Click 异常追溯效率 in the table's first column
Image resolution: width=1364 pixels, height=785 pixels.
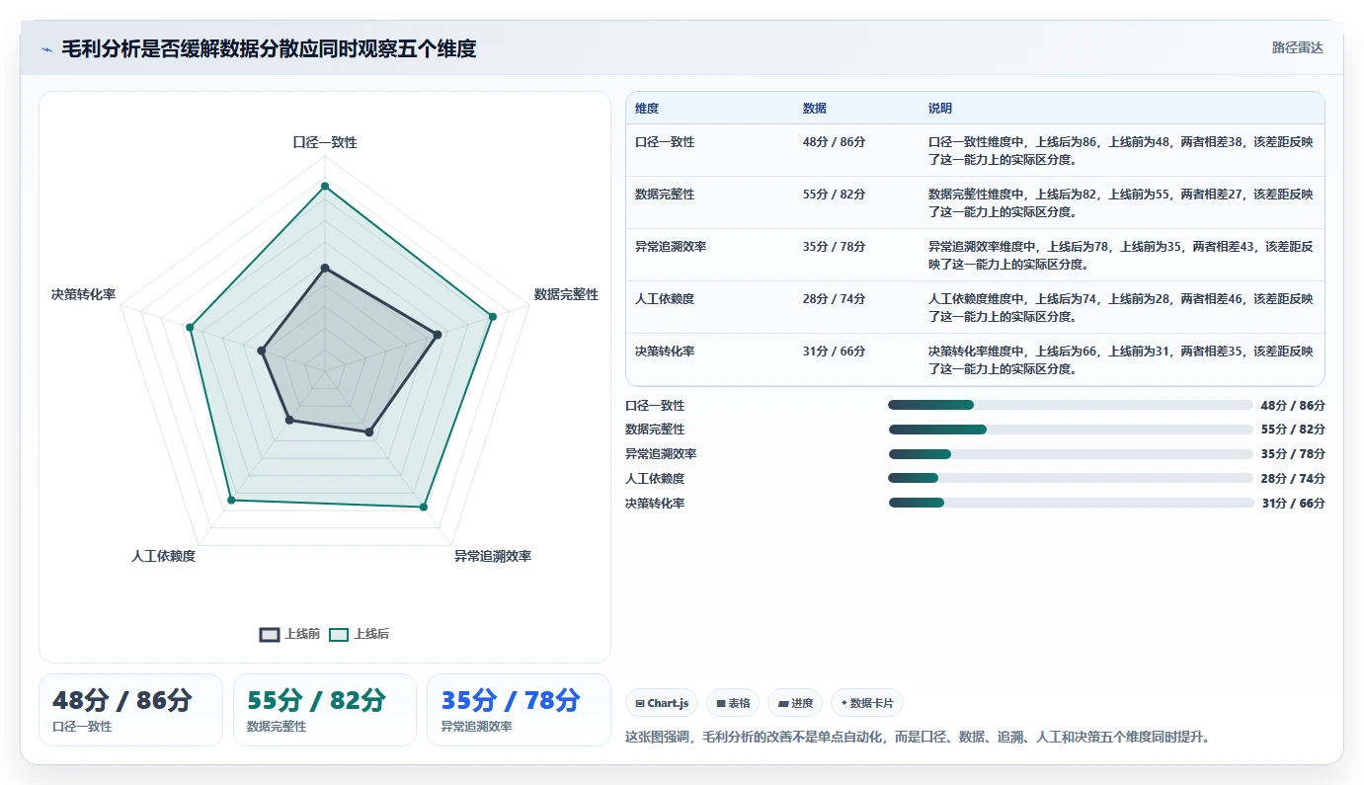tap(671, 247)
